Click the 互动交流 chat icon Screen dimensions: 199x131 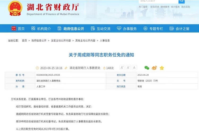point(93,28)
